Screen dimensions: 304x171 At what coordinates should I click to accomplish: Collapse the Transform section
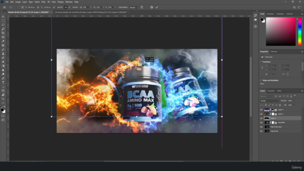[x=261, y=62]
